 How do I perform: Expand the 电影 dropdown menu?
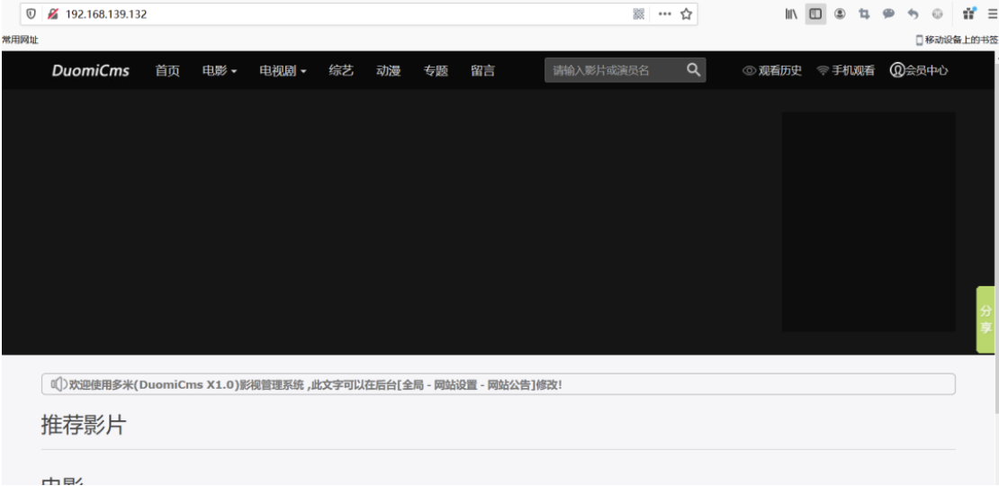(x=220, y=71)
